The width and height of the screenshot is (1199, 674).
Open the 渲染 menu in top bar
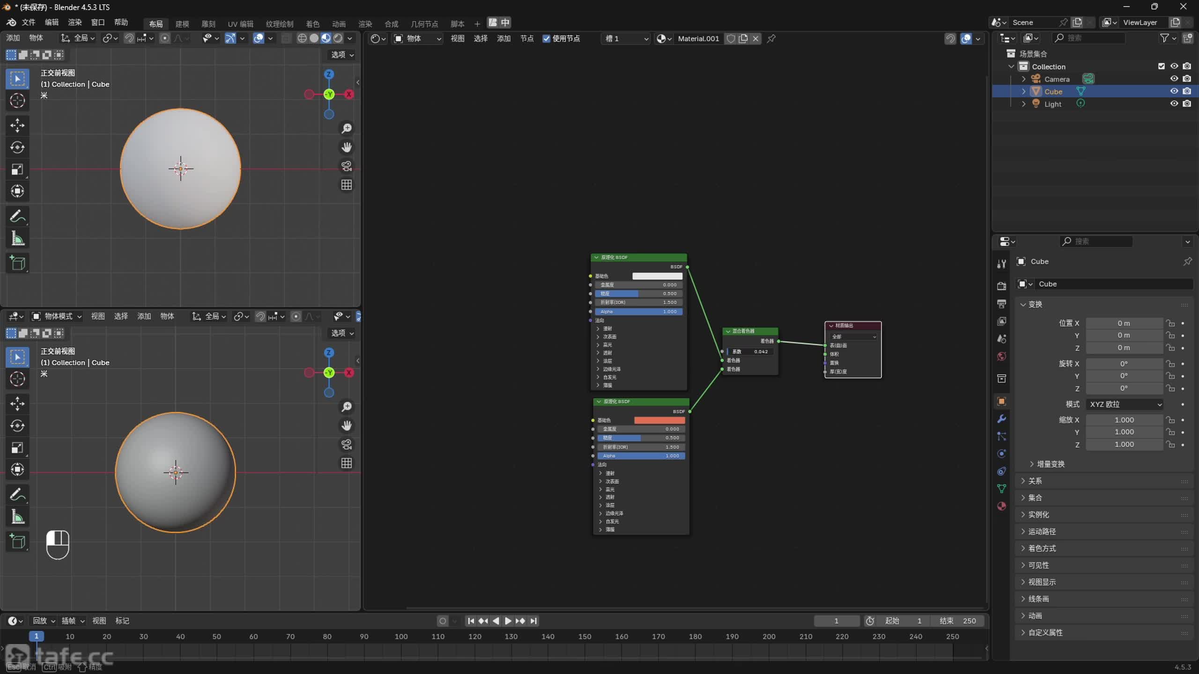pyautogui.click(x=75, y=22)
